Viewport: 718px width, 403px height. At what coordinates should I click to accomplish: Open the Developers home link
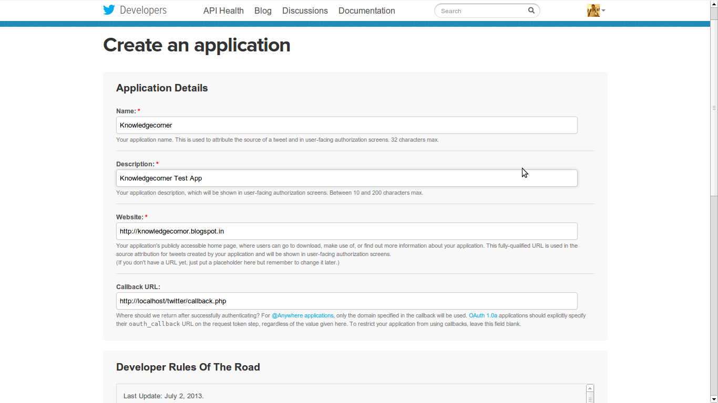(143, 10)
